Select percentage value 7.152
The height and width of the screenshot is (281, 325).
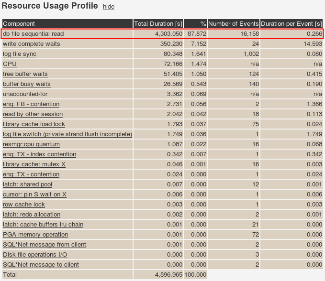pos(199,44)
